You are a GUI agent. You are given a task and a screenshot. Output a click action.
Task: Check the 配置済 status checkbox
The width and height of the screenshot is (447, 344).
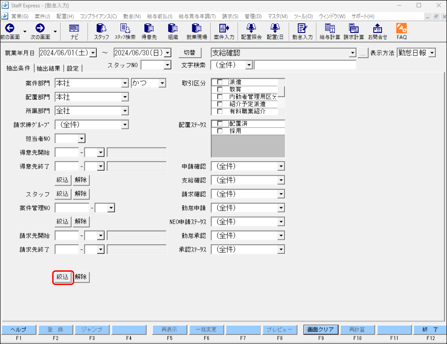click(220, 124)
